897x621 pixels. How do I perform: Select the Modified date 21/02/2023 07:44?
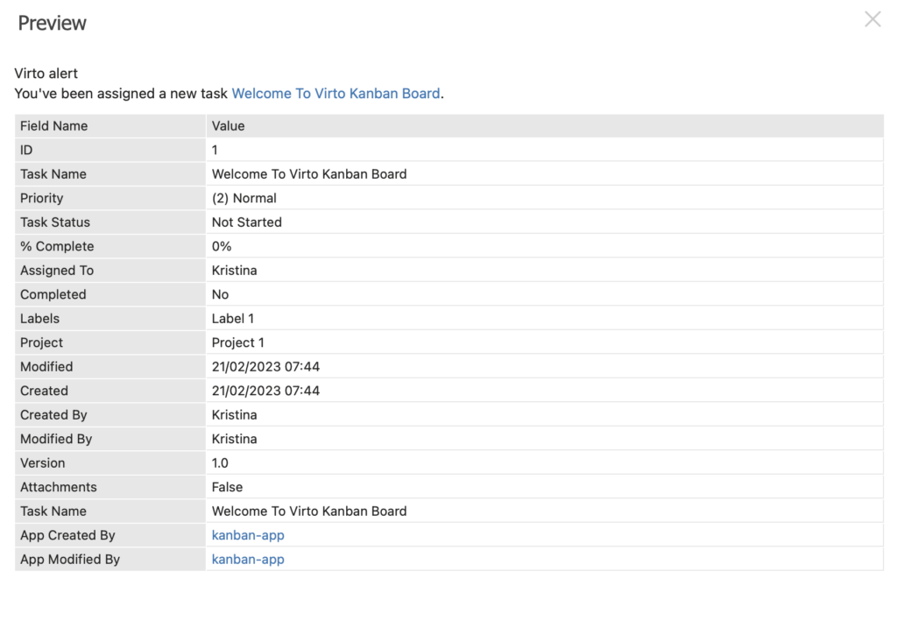tap(265, 366)
